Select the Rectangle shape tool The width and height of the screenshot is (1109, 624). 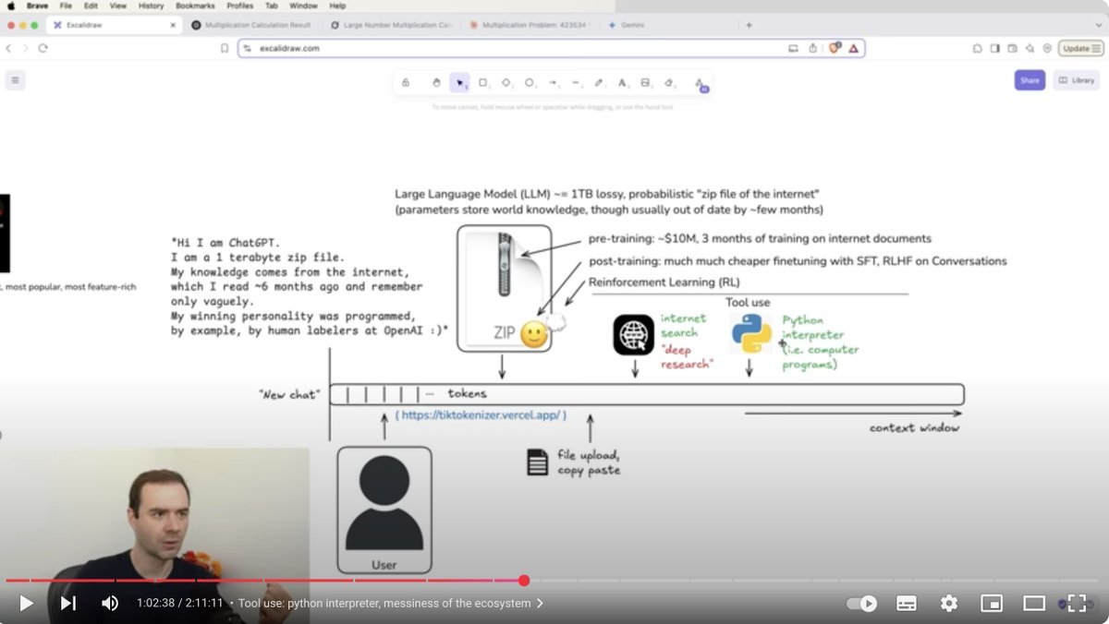click(x=482, y=83)
